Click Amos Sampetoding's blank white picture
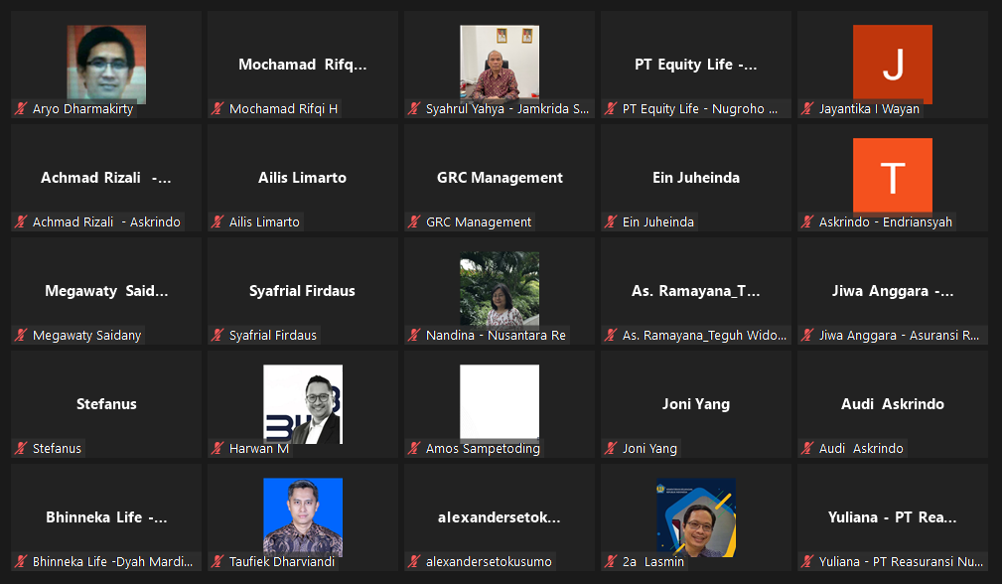 coord(500,404)
